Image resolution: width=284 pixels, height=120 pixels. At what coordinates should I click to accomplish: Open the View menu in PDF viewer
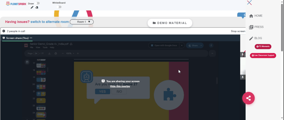pyautogui.click(x=38, y=47)
